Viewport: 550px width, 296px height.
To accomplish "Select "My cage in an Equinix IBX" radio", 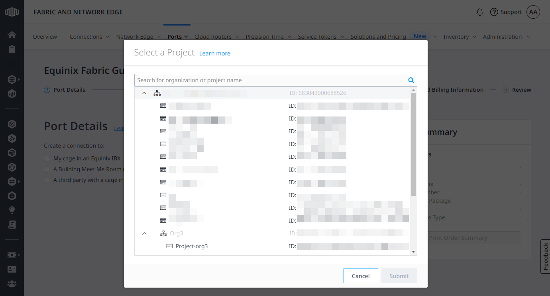I will (x=48, y=158).
